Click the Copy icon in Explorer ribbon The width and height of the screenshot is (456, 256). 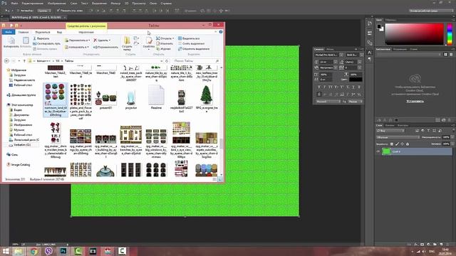coord(11,41)
